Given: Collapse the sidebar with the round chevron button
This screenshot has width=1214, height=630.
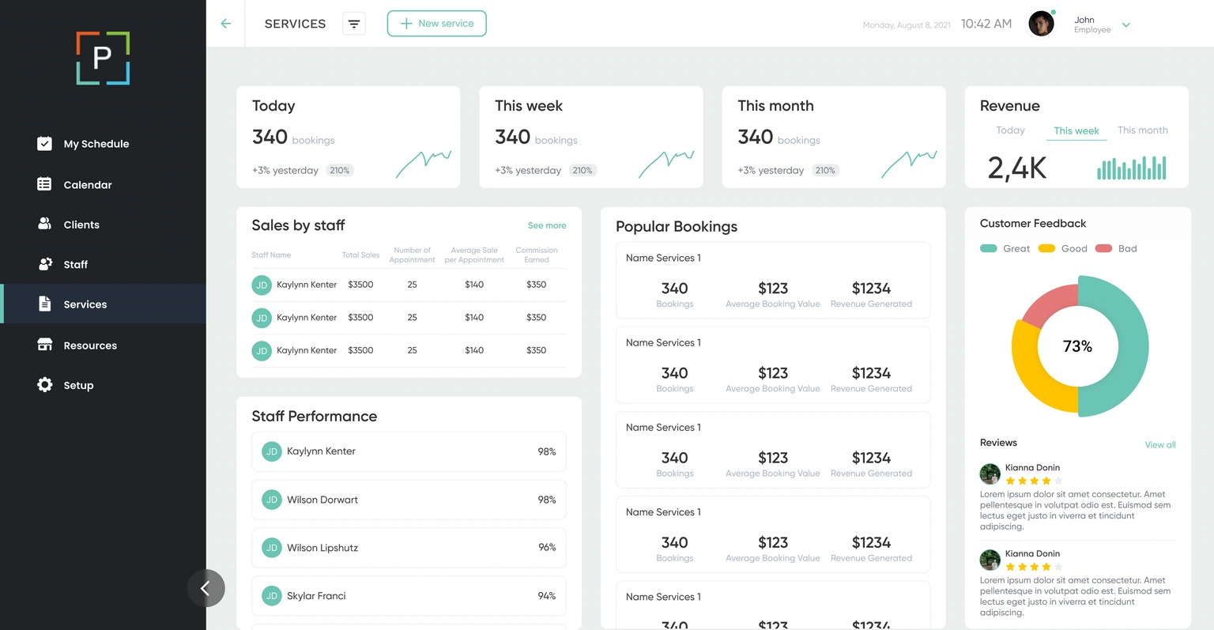Looking at the screenshot, I should (x=205, y=588).
